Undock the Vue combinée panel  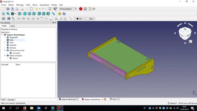(53, 23)
